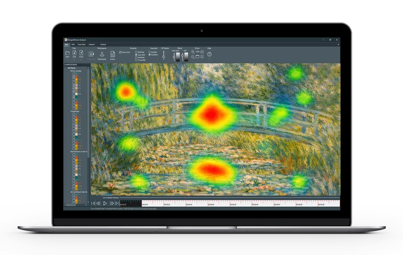Select the Gaze plot visualization option

[x=136, y=54]
